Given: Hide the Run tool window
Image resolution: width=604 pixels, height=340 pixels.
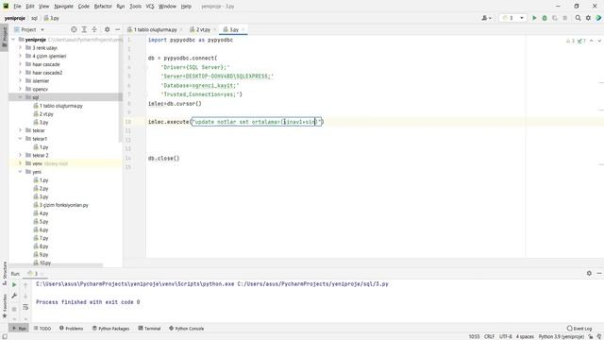Looking at the screenshot, I should click(599, 273).
